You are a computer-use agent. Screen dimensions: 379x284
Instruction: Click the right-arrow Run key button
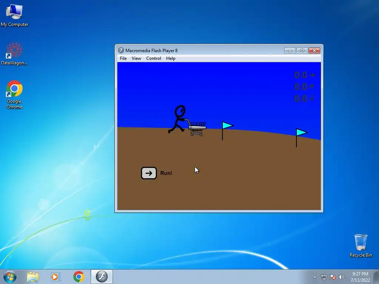(x=149, y=173)
